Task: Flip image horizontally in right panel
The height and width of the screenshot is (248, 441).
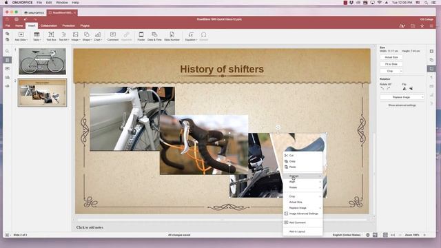Action: click(x=404, y=89)
